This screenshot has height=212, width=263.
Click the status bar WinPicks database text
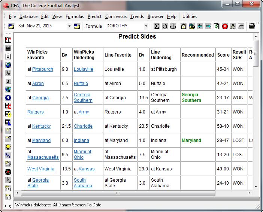58,205
